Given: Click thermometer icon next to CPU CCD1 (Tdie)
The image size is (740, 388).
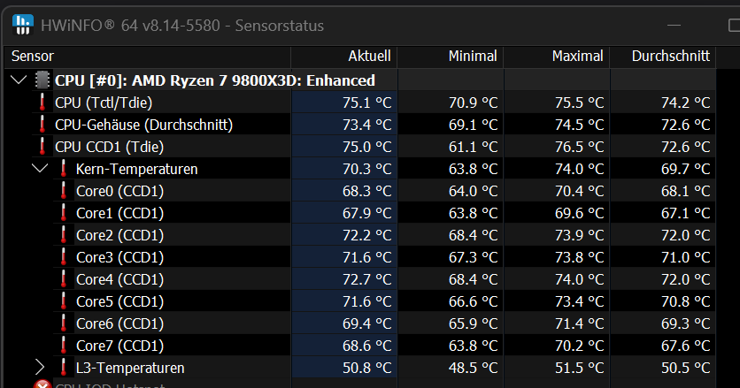Looking at the screenshot, I should tap(42, 147).
